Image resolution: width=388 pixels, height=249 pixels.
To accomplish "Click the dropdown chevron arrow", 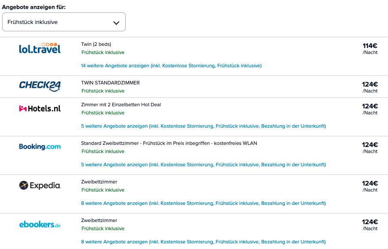I will pyautogui.click(x=116, y=23).
